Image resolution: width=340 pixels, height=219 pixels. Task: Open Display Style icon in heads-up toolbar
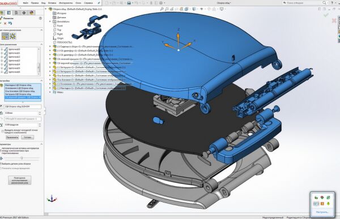[x=194, y=9]
